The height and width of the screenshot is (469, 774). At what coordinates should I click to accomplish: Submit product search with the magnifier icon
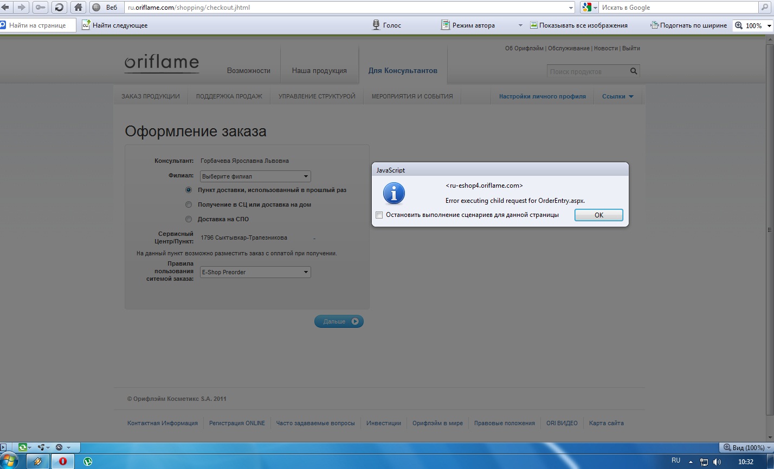pos(634,71)
